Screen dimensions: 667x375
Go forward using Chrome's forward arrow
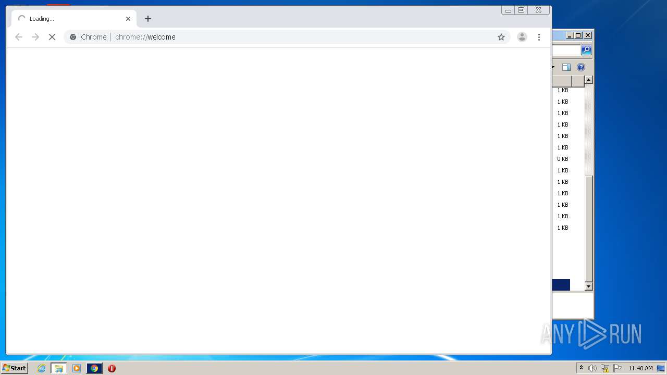[x=35, y=37]
